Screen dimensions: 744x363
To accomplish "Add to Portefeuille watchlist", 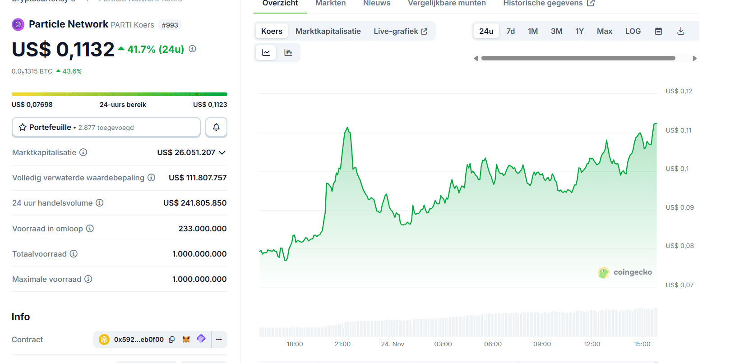I will tap(106, 127).
